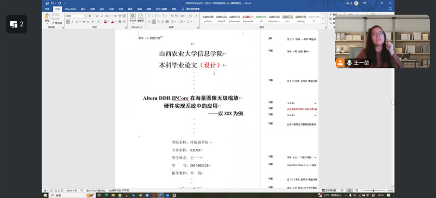Open the Find (查找) button
Screen dimensions: 436x198
pyautogui.click(x=333, y=15)
